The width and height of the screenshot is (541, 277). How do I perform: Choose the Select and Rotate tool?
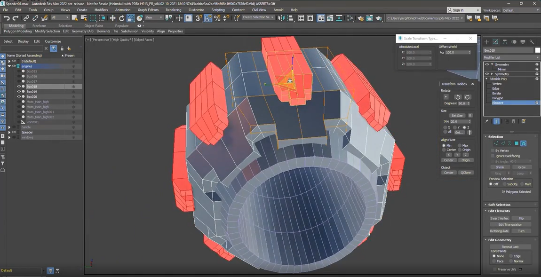tap(121, 18)
